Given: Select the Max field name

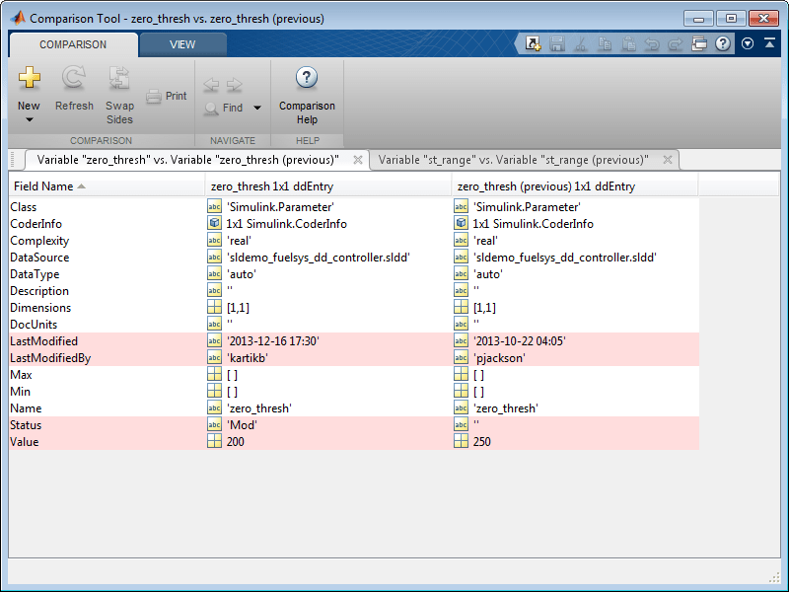Looking at the screenshot, I should (x=21, y=375).
